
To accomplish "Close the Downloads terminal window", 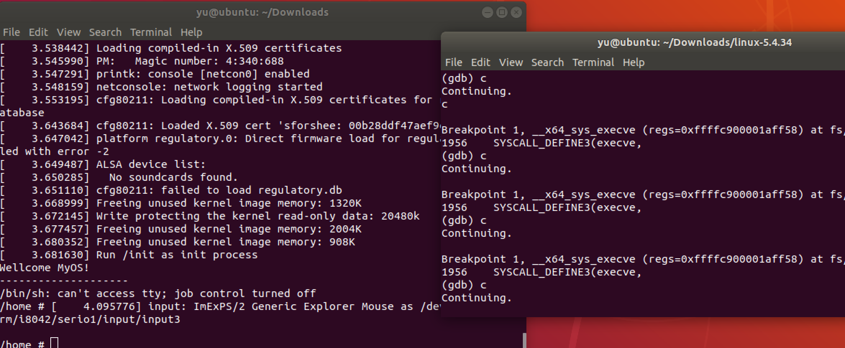I will point(516,13).
